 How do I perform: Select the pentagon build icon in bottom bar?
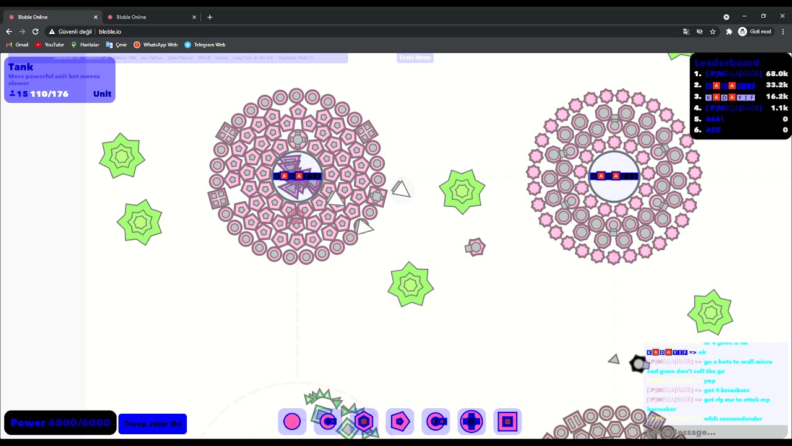click(400, 422)
